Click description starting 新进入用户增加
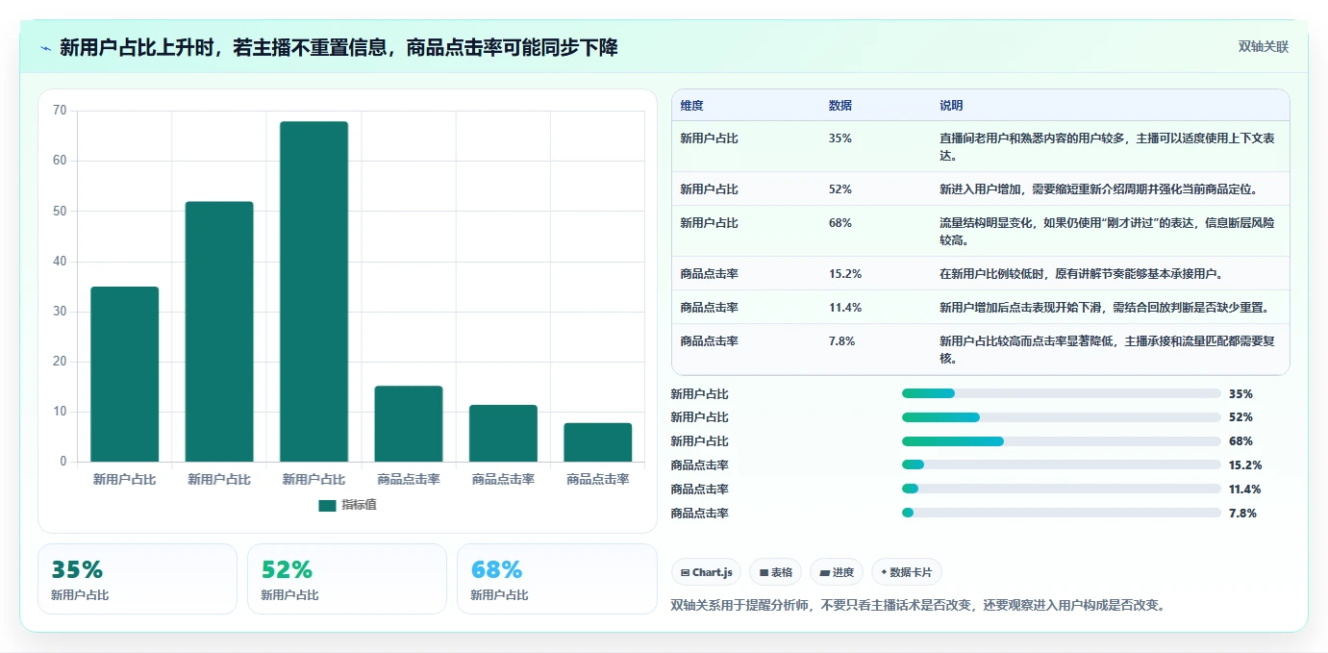This screenshot has width=1328, height=653. tap(1098, 189)
